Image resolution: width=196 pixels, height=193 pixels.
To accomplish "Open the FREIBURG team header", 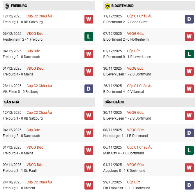I will pyautogui.click(x=19, y=6).
